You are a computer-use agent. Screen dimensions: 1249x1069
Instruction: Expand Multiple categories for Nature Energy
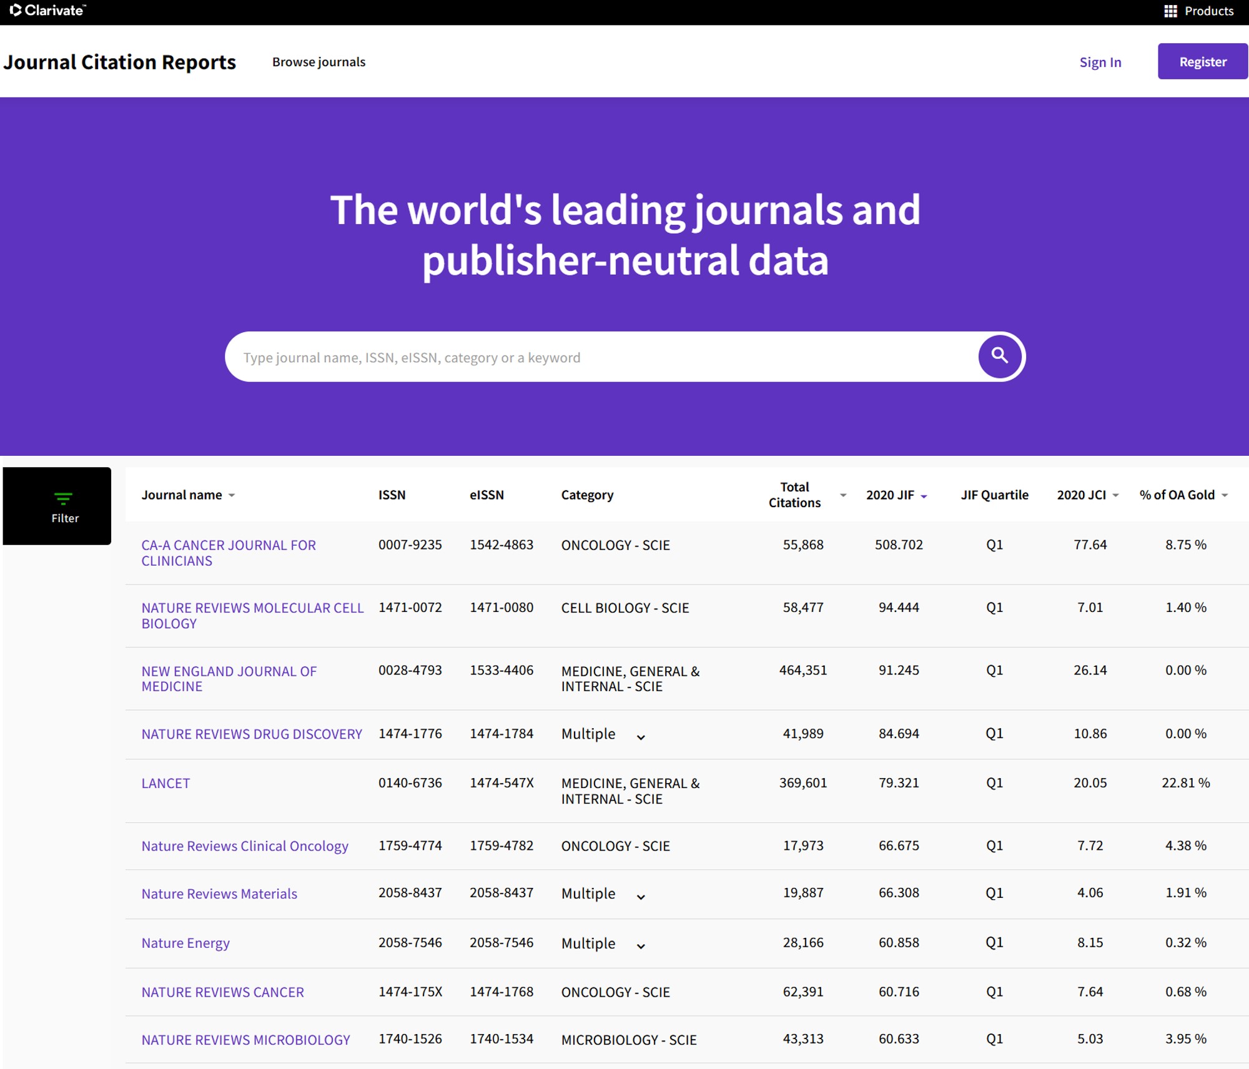click(x=641, y=946)
